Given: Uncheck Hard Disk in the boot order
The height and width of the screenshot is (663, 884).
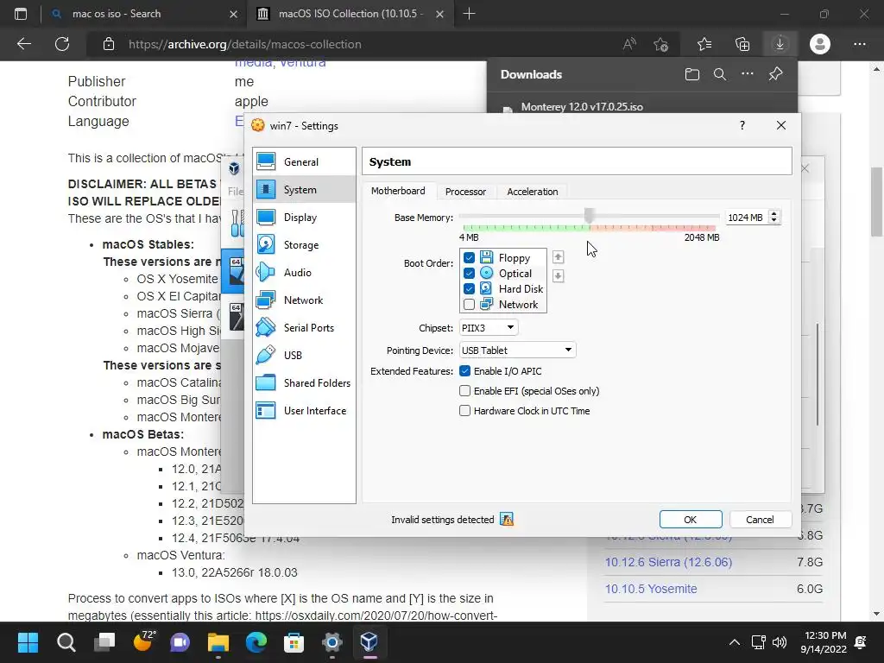Looking at the screenshot, I should click(469, 288).
